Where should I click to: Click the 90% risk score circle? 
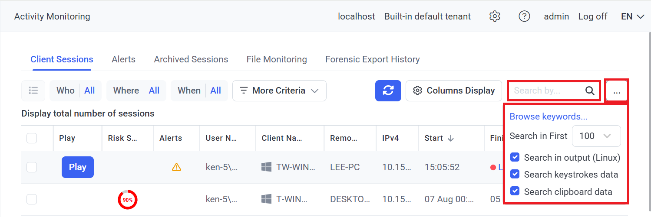pyautogui.click(x=127, y=200)
